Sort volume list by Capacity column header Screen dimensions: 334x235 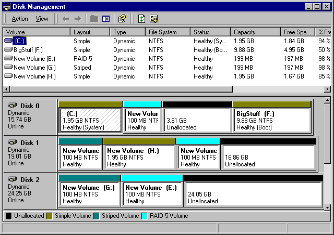(x=255, y=32)
